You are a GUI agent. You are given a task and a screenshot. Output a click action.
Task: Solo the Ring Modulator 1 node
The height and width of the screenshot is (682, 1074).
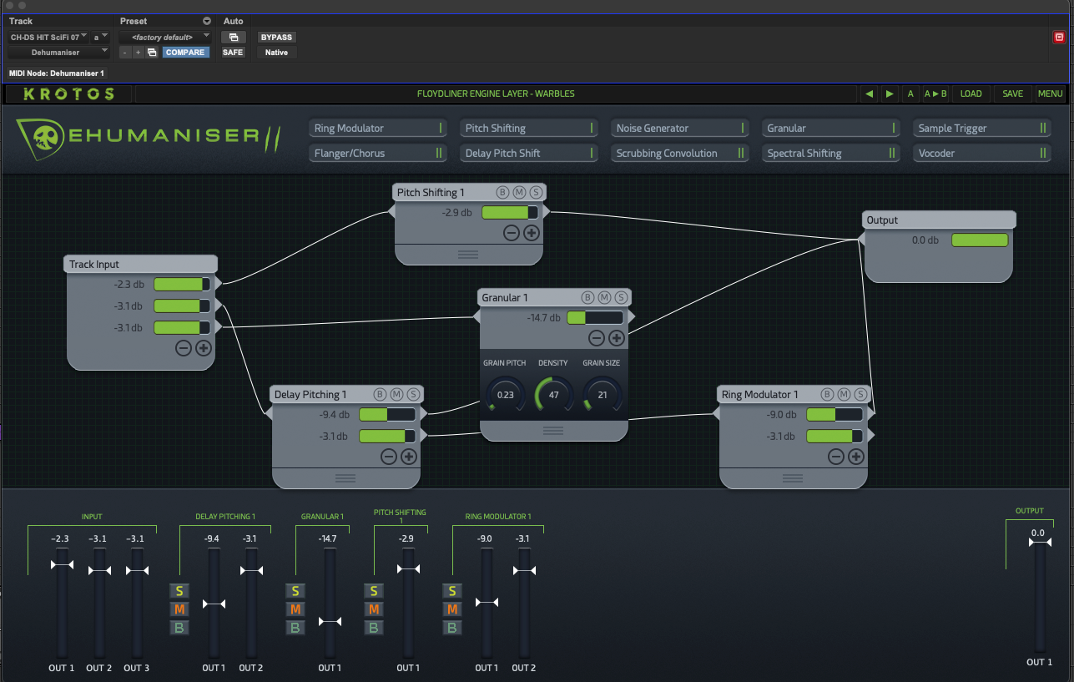click(860, 394)
